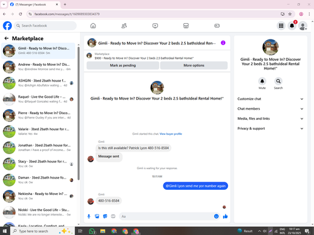Go back with the browser back arrow
The height and width of the screenshot is (235, 314).
(x=4, y=14)
